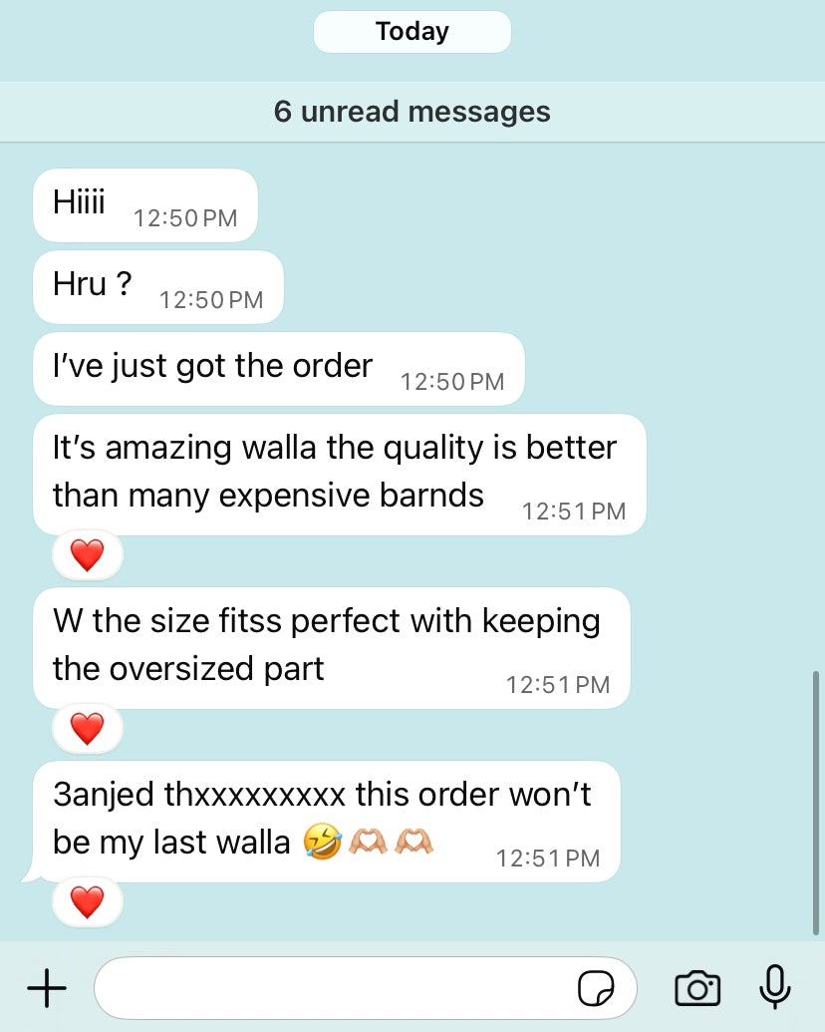The width and height of the screenshot is (825, 1032).
Task: Click the 'Today' date label
Action: [x=412, y=32]
